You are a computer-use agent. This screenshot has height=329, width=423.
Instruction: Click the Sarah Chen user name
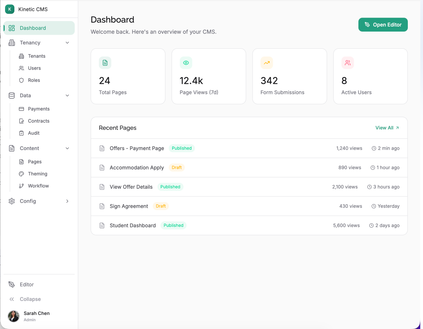(x=37, y=313)
